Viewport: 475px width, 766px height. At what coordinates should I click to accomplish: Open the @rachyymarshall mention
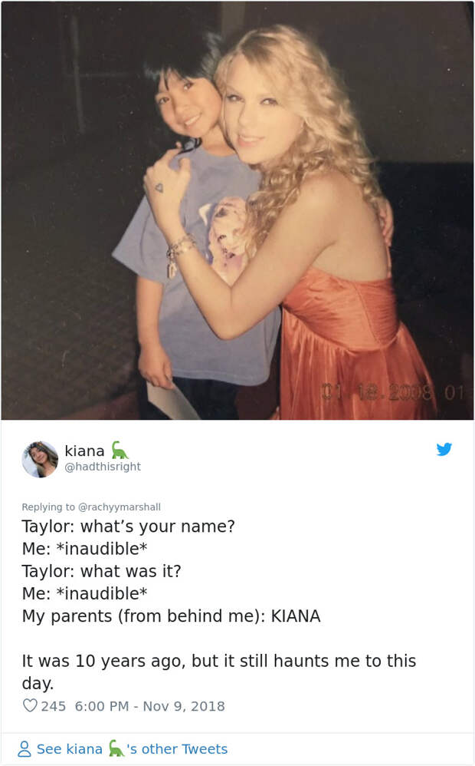120,507
